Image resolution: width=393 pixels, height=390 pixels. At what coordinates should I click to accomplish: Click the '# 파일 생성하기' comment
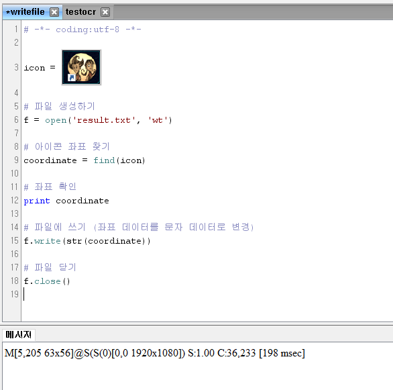pos(59,106)
